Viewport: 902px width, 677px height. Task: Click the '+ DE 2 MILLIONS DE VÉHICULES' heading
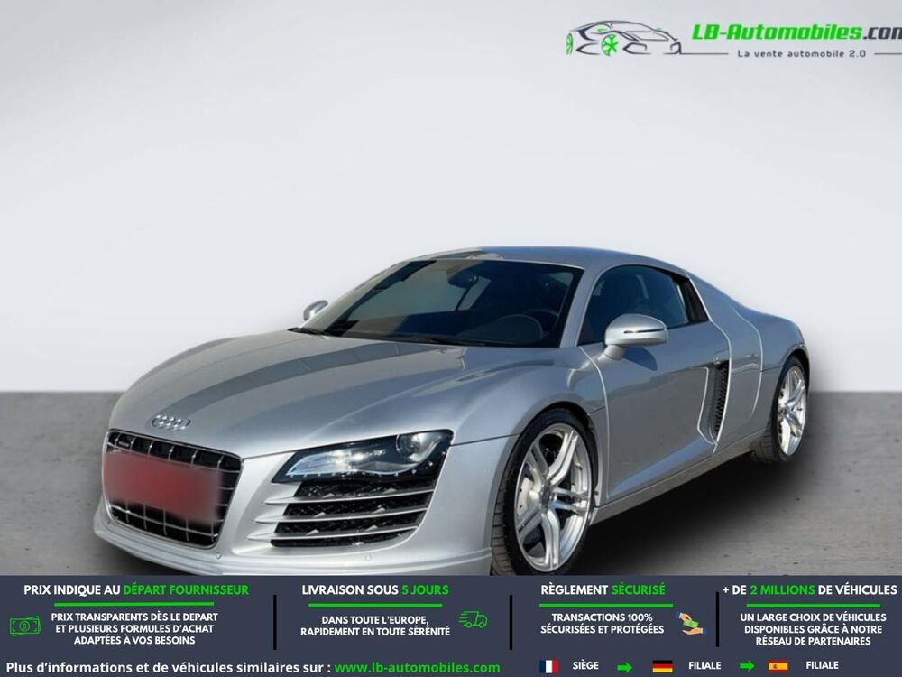click(x=810, y=590)
